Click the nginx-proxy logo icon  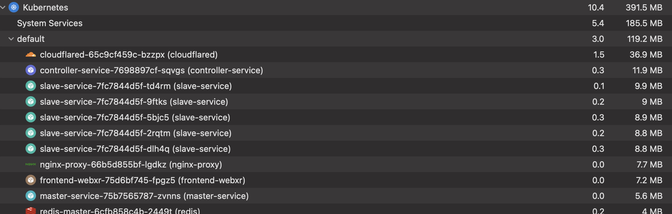[31, 164]
